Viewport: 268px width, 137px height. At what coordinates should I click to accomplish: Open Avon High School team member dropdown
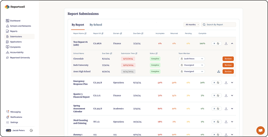[192, 72]
